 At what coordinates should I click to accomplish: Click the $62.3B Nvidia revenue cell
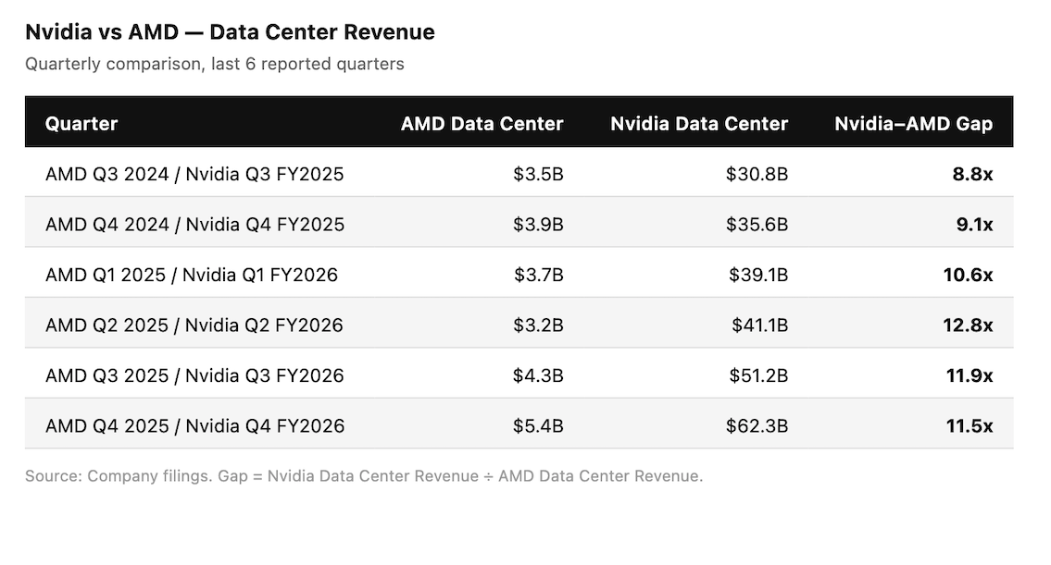757,426
